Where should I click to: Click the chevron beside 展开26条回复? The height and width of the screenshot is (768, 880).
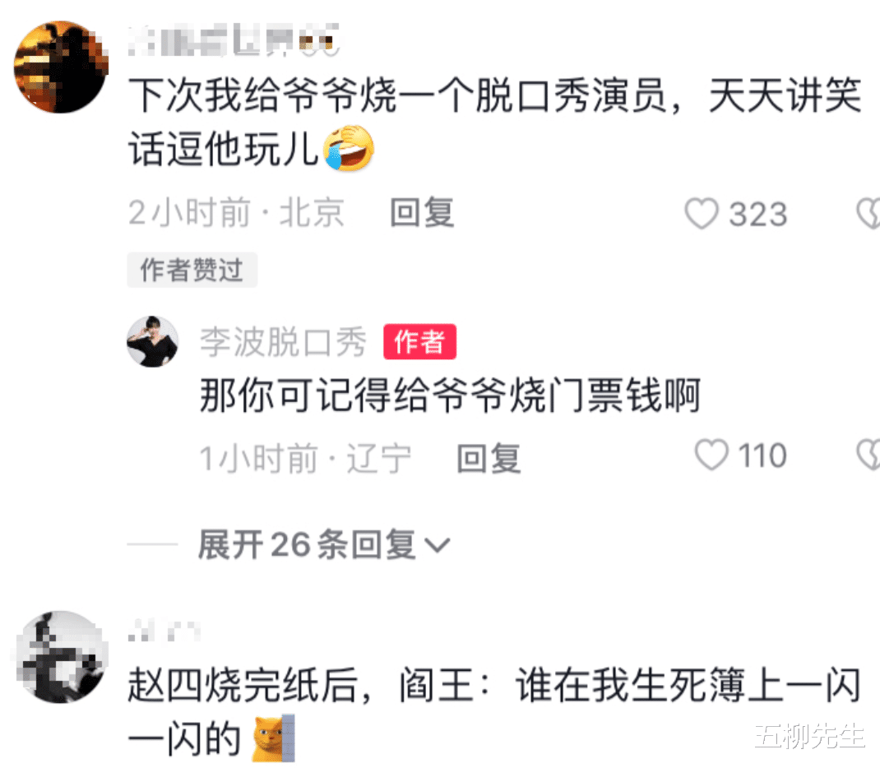coord(438,545)
